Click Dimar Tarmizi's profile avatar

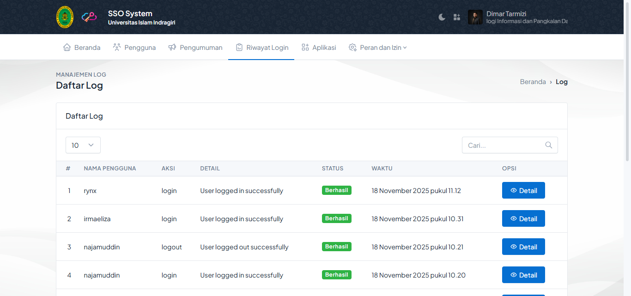(x=475, y=17)
